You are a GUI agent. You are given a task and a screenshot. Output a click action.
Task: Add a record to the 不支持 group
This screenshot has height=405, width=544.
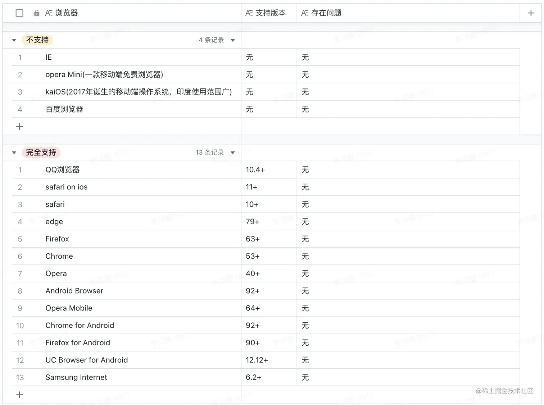[19, 126]
